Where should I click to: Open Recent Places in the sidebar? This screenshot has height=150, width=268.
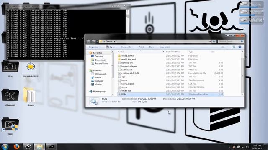pyautogui.click(x=101, y=63)
